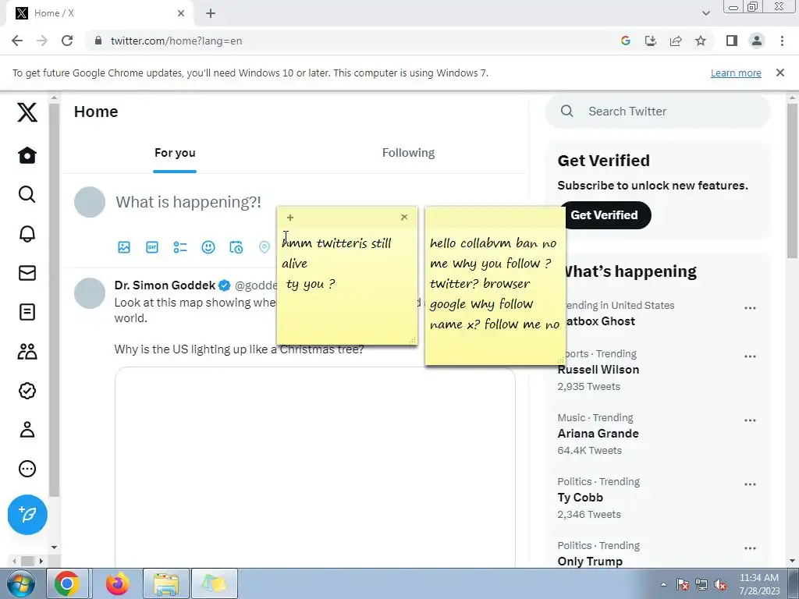Open Windows Explorer from the taskbar

tap(166, 583)
